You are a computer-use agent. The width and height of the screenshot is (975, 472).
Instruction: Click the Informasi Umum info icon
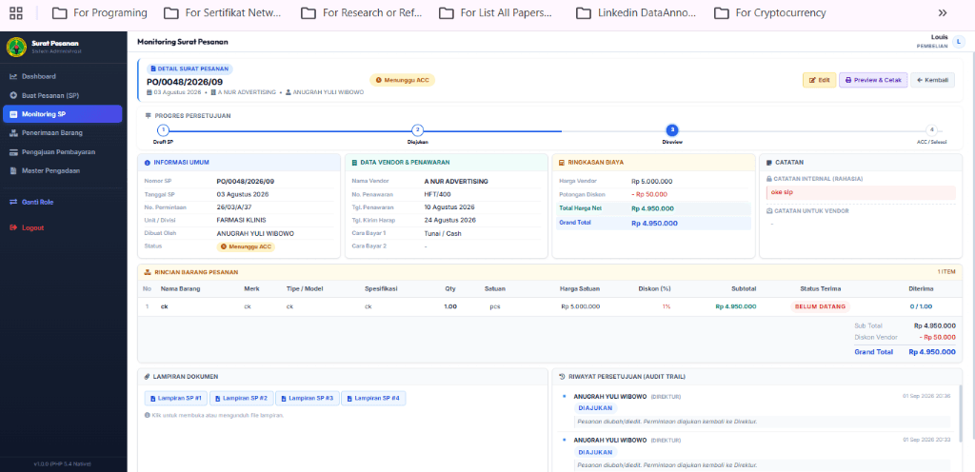click(148, 163)
